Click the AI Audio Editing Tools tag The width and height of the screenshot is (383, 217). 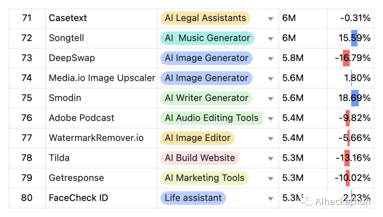[x=211, y=118]
